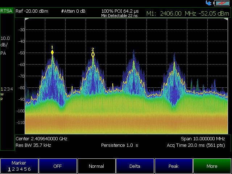The width and height of the screenshot is (232, 174).
Task: Click the P detector indicator
Action: tap(1, 99)
